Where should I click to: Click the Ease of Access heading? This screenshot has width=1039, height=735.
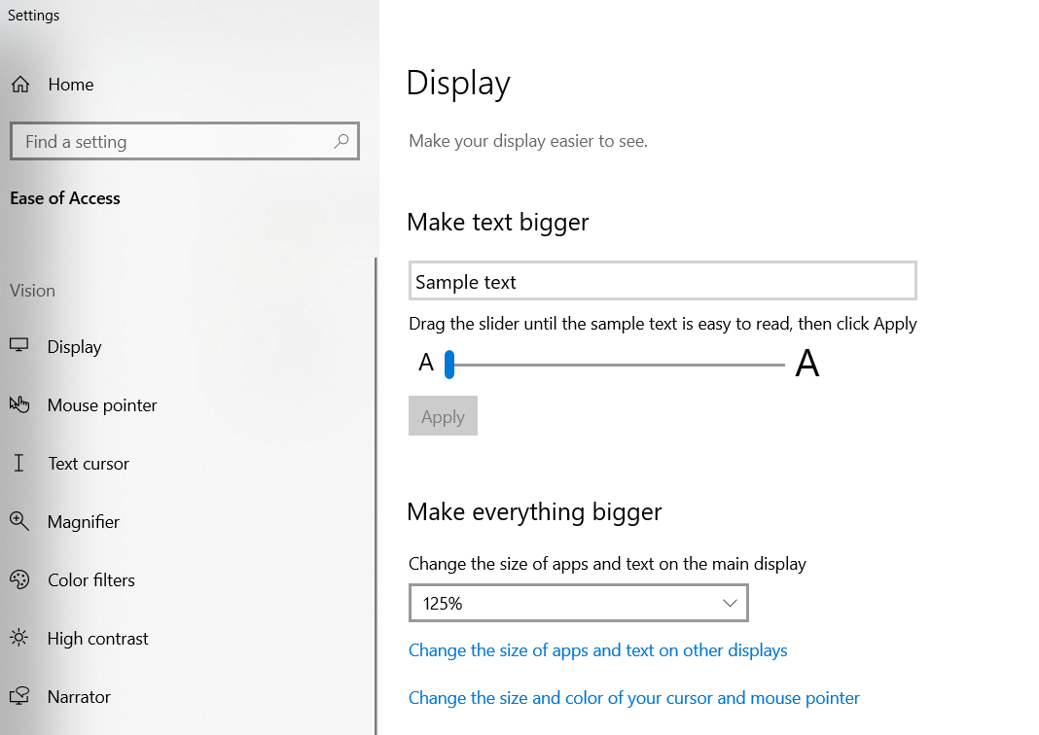(65, 198)
